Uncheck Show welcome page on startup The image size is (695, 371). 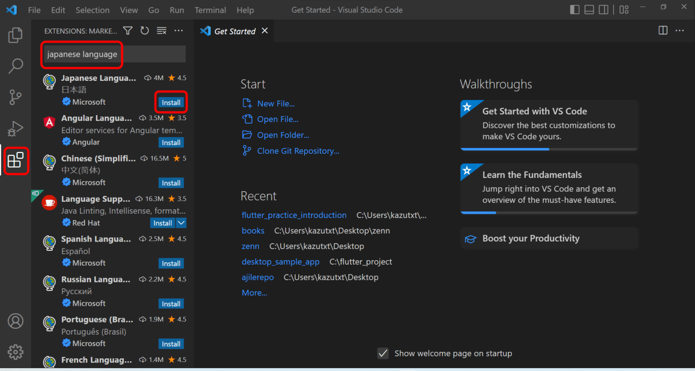[x=383, y=353]
